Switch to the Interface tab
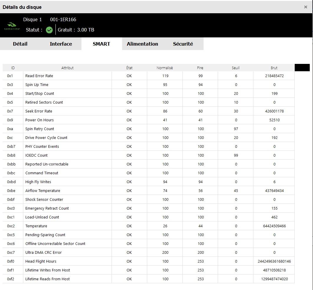 point(61,44)
